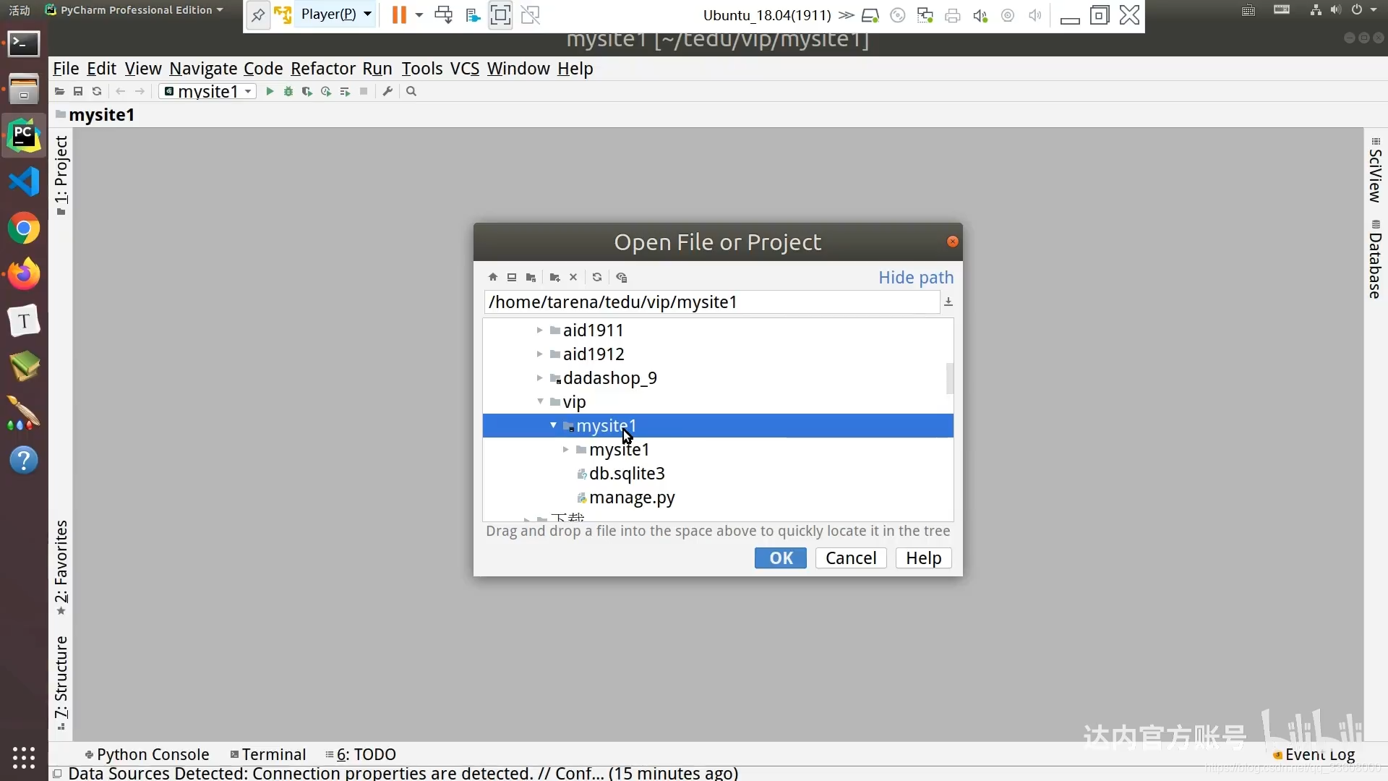Select the vip folder row
This screenshot has height=781, width=1388.
click(718, 402)
